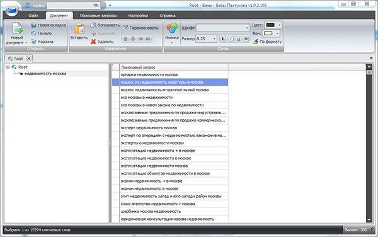The width and height of the screenshot is (378, 237).
Task: Click the move up arrow icon
Action: click(x=125, y=39)
